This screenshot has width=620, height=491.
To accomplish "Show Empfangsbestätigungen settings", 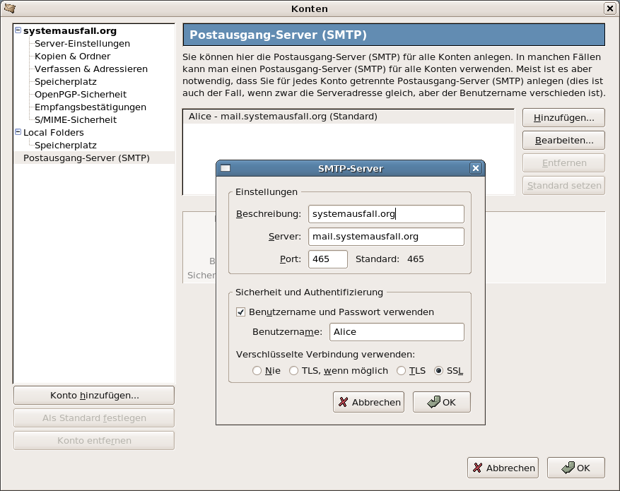I will point(90,107).
